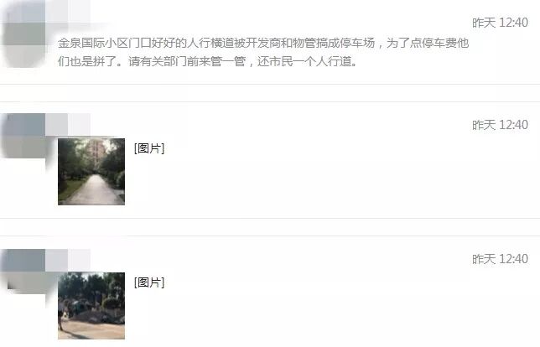Viewport: 540px width, 347px height.
Task: Click the blurred avatar above the path photo
Action: coord(23,136)
